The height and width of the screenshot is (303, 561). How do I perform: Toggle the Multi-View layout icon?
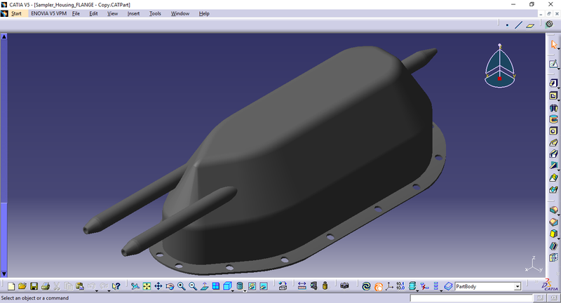click(x=215, y=286)
